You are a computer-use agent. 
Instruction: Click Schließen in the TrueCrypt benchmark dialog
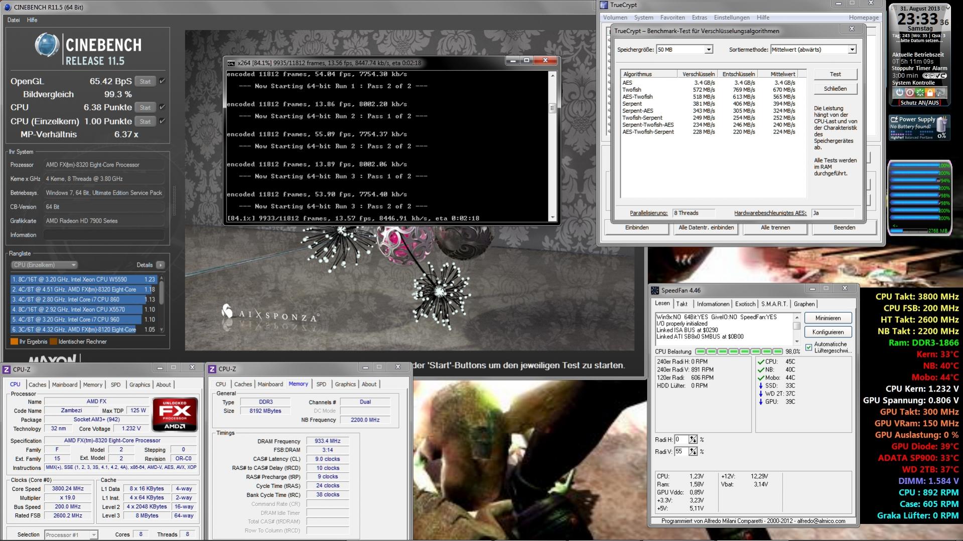click(835, 89)
